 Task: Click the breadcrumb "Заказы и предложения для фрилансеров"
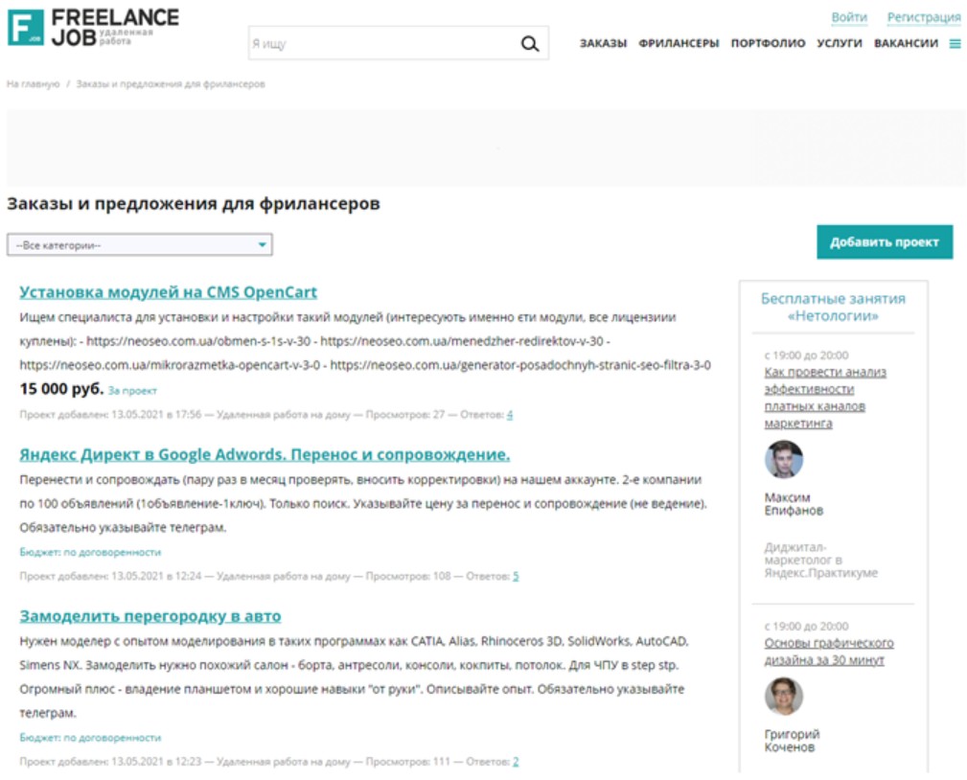point(171,84)
